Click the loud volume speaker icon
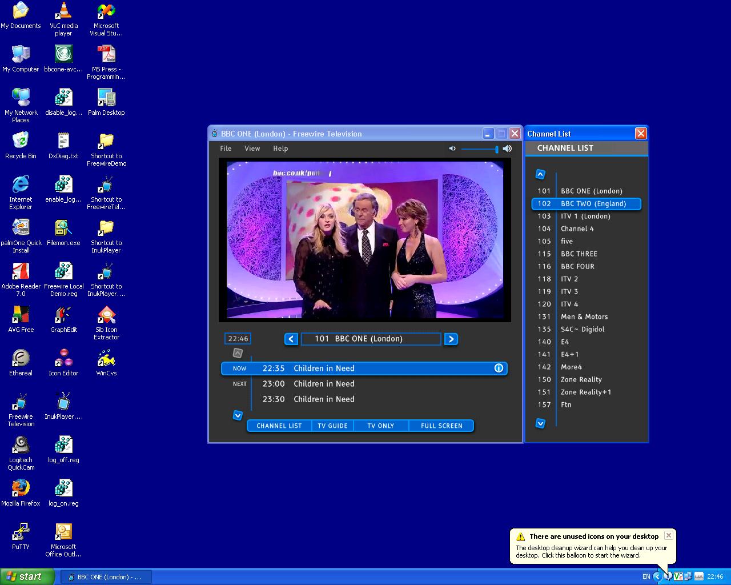The height and width of the screenshot is (585, 731). click(507, 149)
